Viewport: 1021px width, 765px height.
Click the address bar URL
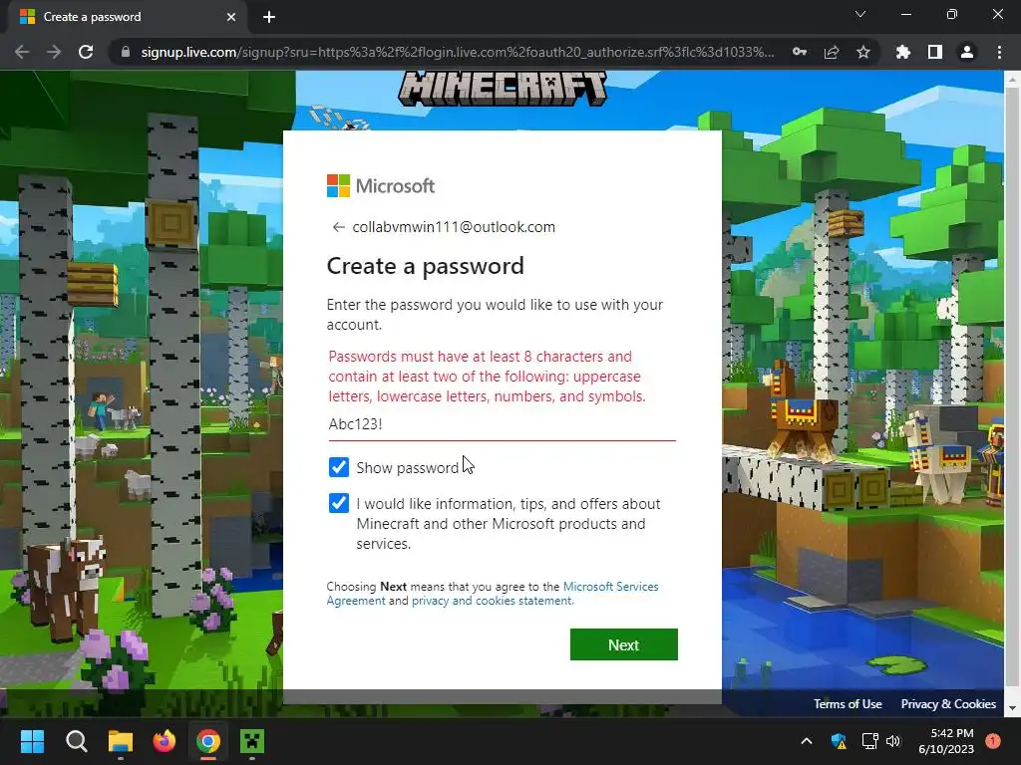(x=457, y=52)
